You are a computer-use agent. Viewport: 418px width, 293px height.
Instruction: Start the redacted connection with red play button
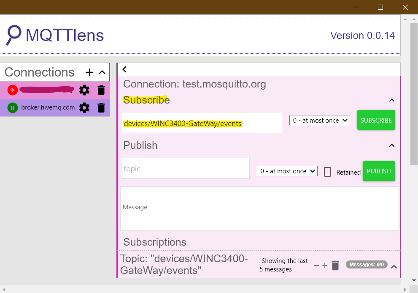13,90
